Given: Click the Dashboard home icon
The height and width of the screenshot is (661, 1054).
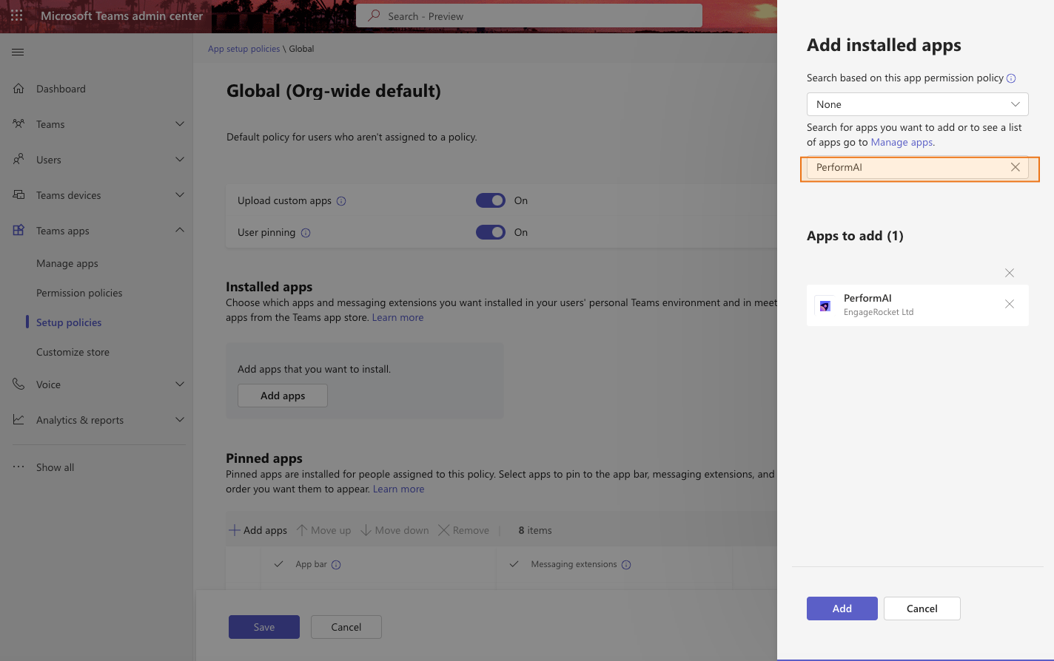Looking at the screenshot, I should [19, 89].
